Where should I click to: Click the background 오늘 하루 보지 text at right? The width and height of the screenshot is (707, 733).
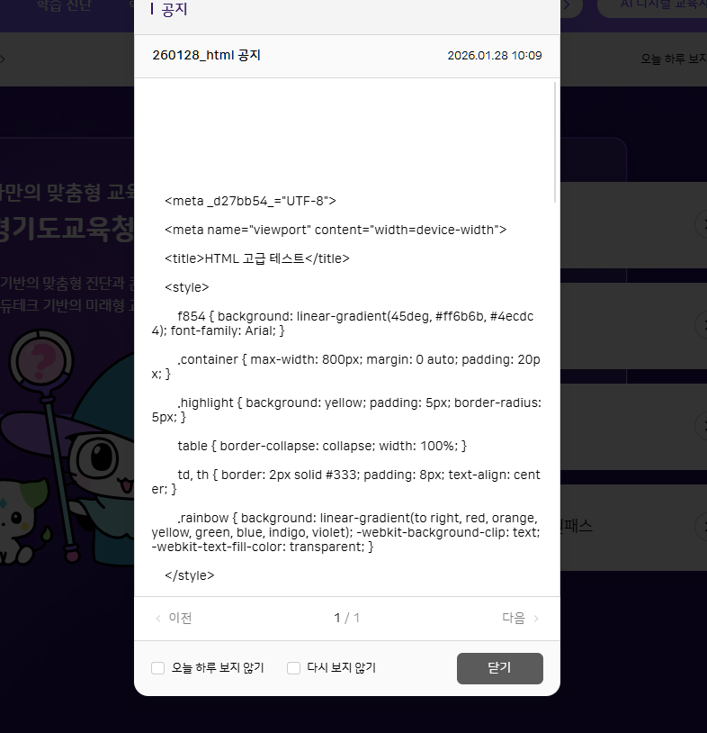pos(673,59)
